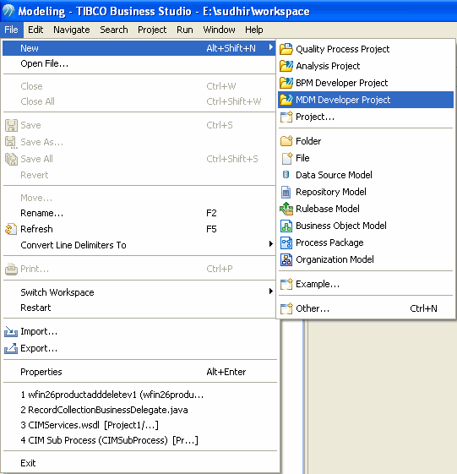
Task: Click the Organization Model icon
Action: [x=286, y=259]
